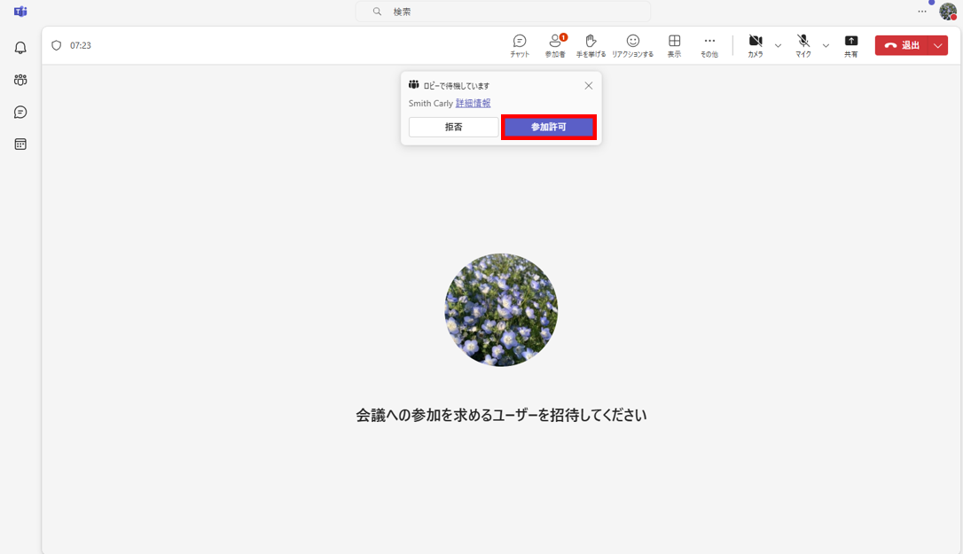Click the 検索 search field
The height and width of the screenshot is (554, 963).
(x=502, y=12)
